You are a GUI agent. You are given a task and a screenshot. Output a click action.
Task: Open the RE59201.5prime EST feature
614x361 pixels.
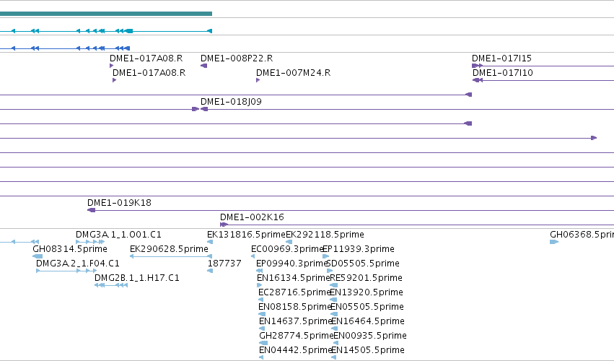click(x=366, y=278)
